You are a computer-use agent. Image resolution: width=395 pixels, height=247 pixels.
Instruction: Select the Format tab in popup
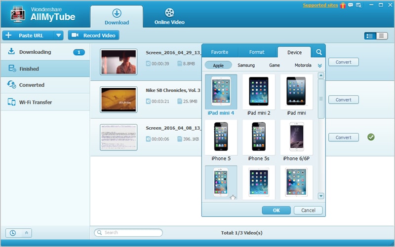click(257, 52)
